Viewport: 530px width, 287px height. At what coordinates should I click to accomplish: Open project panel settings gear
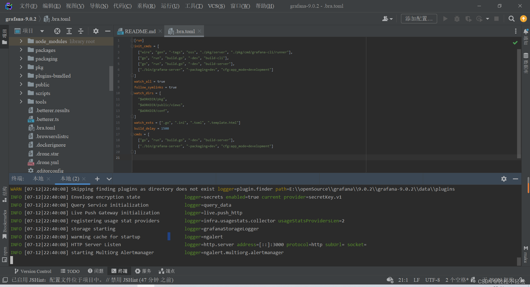[96, 31]
